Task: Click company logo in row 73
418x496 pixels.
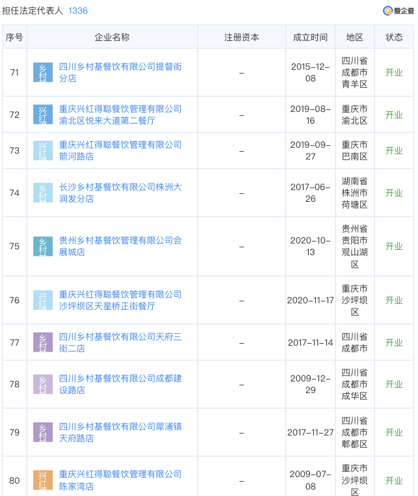Action: tap(43, 150)
